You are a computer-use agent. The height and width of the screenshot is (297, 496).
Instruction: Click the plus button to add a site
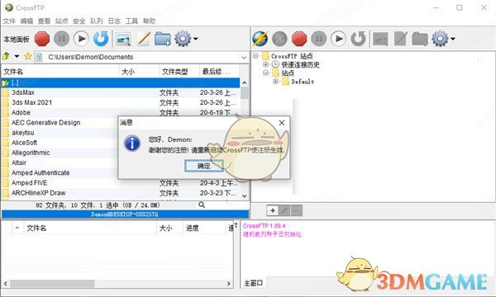(272, 210)
